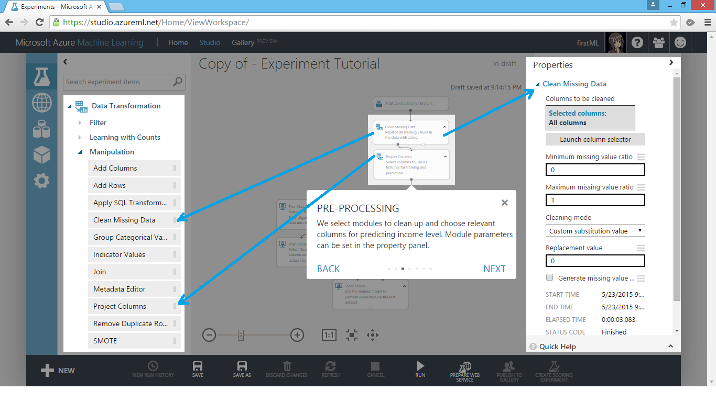Open the Settings gear sidebar icon
716x402 pixels.
tap(42, 181)
